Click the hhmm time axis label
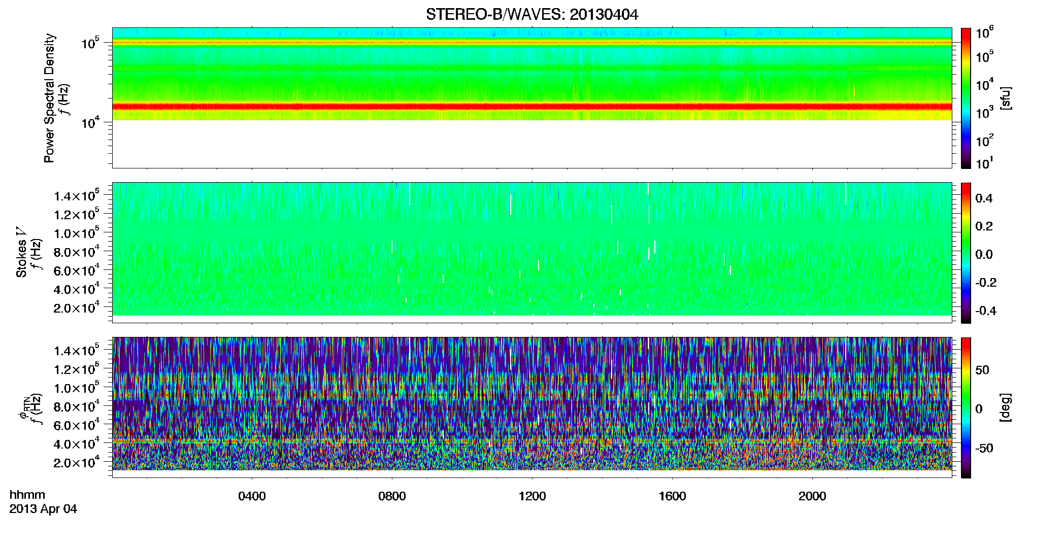Viewport: 1064px width, 548px height. pos(27,495)
